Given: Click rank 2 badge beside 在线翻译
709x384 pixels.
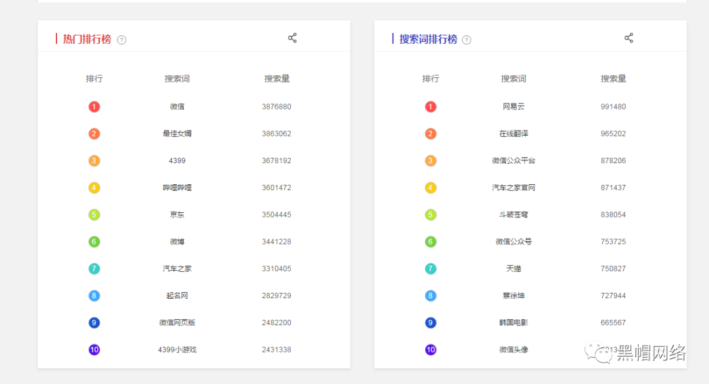Looking at the screenshot, I should click(x=431, y=134).
